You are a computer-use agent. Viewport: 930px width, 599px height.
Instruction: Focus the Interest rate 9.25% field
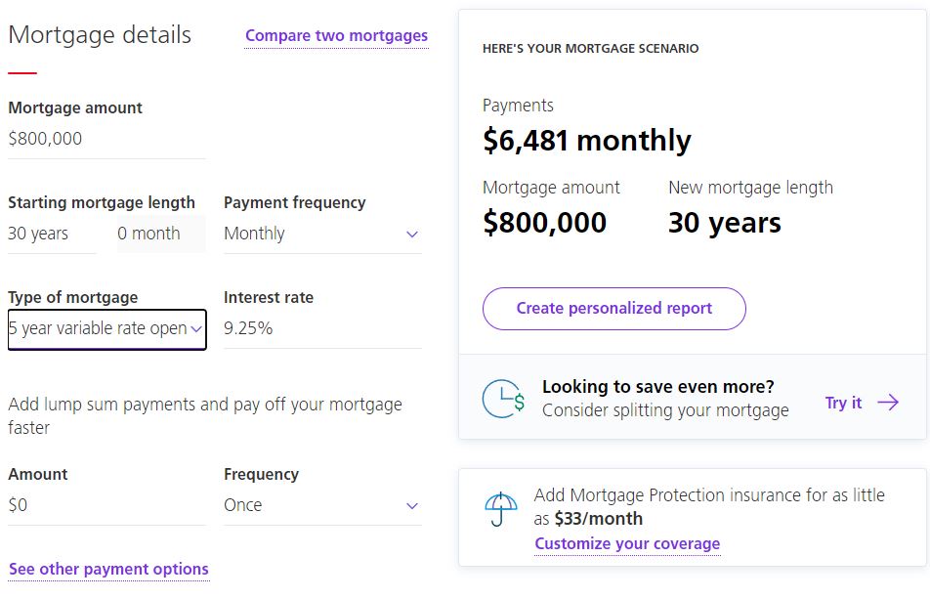point(322,328)
